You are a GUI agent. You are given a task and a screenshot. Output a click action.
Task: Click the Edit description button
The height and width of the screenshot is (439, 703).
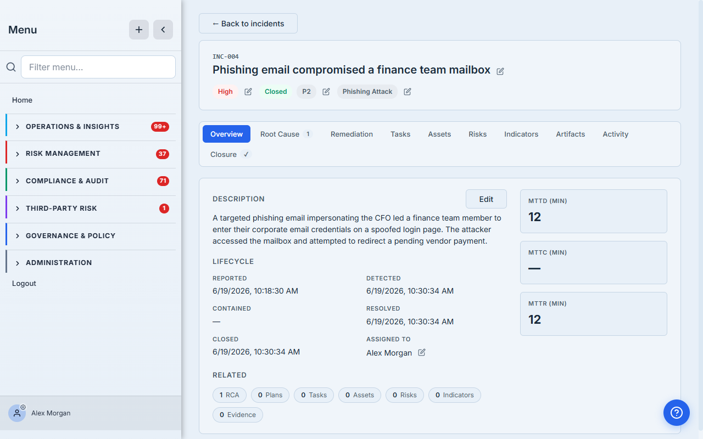(x=486, y=199)
